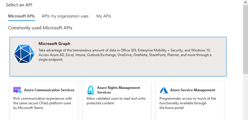Image resolution: width=248 pixels, height=120 pixels.
Task: Click the scrollbar up arrow
Action: (245, 2)
